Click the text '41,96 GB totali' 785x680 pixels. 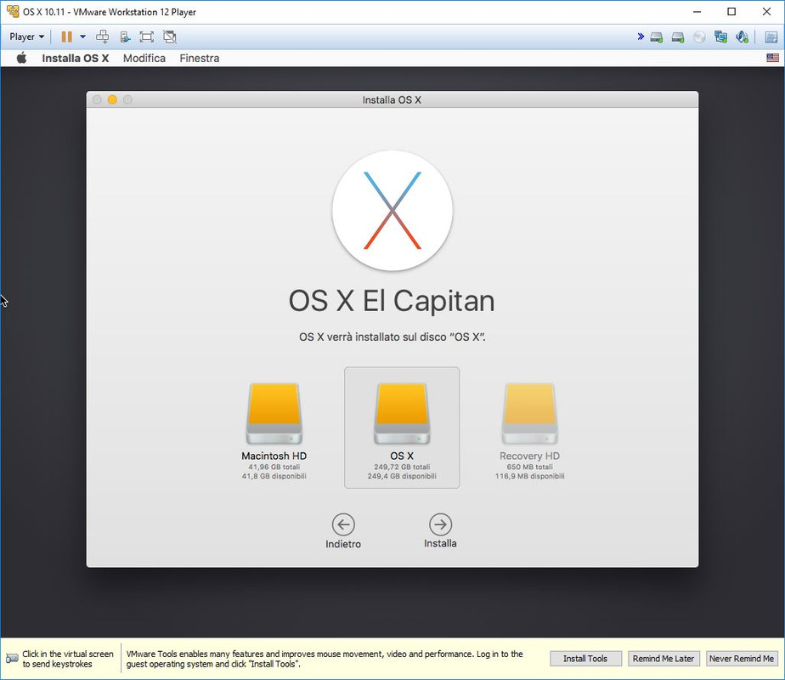274,467
